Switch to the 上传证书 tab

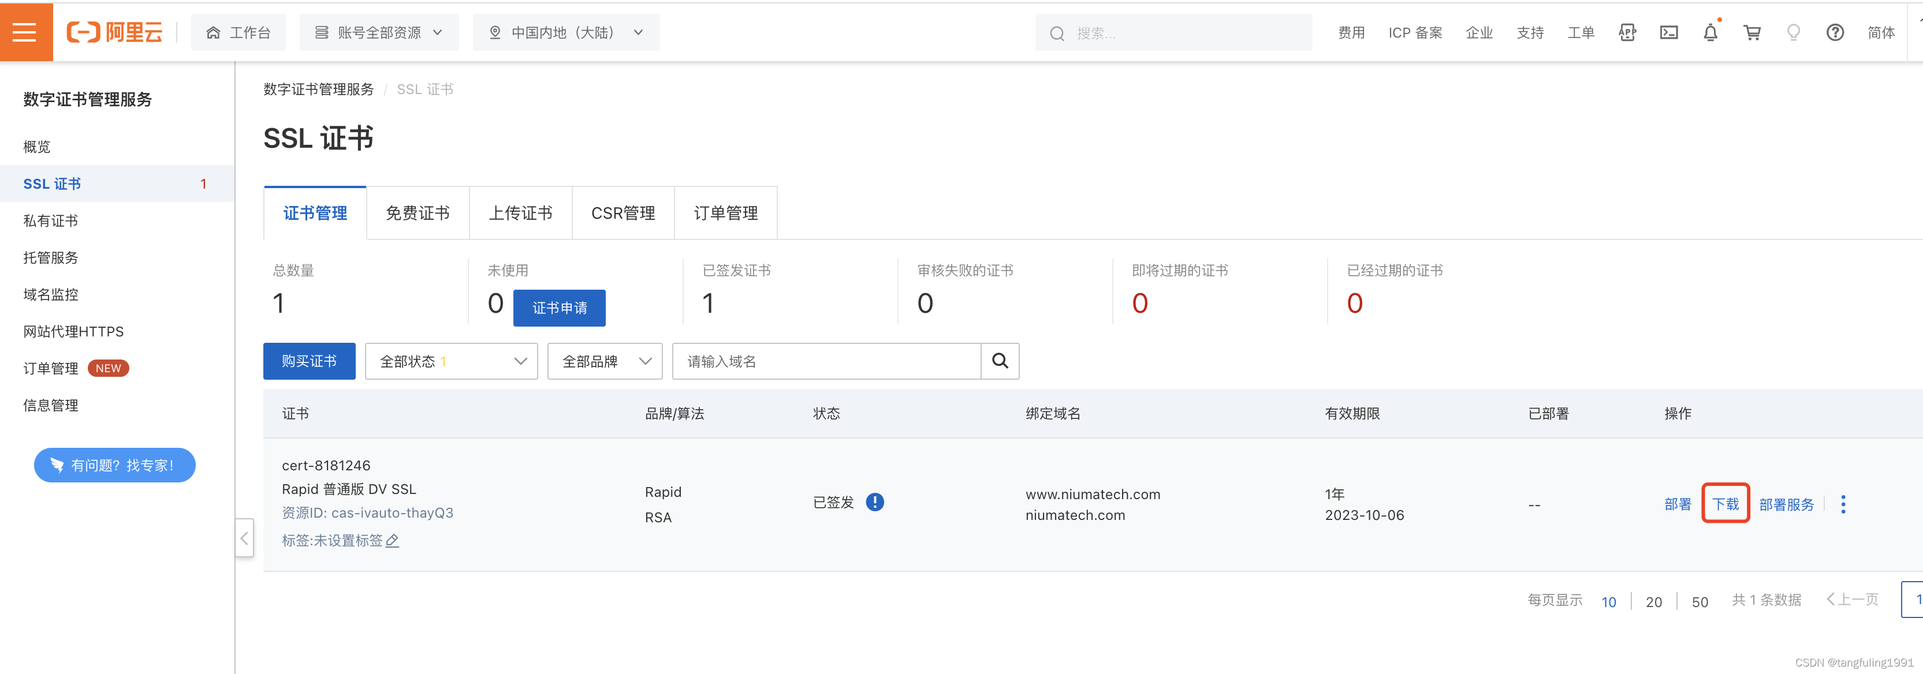[x=521, y=214]
